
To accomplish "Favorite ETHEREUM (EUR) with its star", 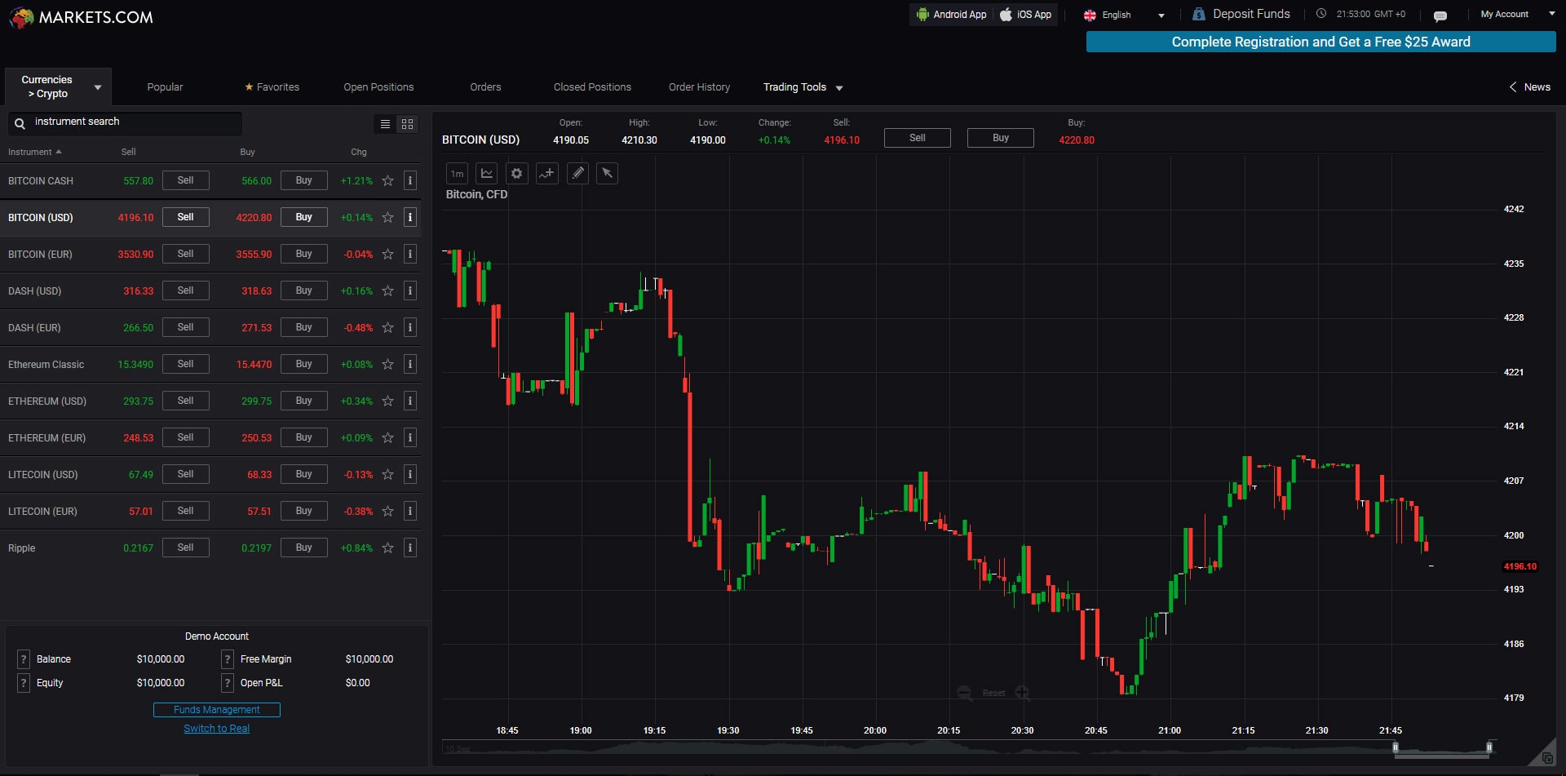I will coord(388,438).
